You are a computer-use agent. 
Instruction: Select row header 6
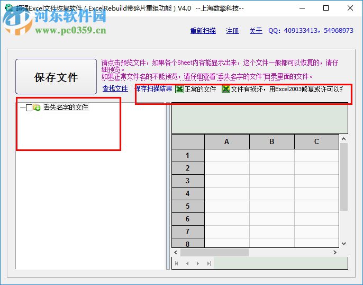click(x=188, y=219)
